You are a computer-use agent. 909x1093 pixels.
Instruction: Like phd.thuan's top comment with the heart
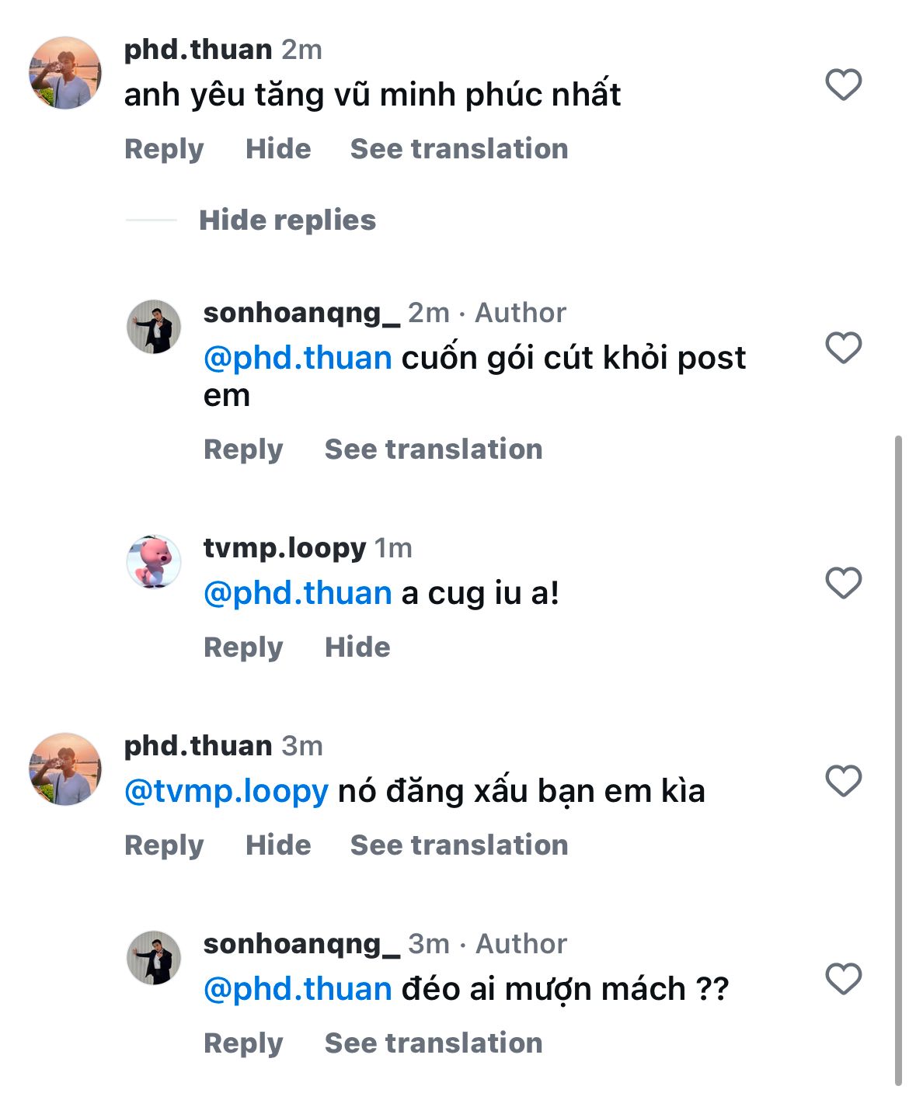coord(843,85)
